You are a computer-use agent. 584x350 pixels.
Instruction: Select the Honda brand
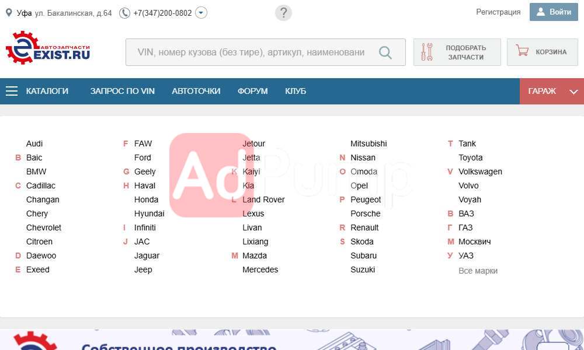coord(146,199)
